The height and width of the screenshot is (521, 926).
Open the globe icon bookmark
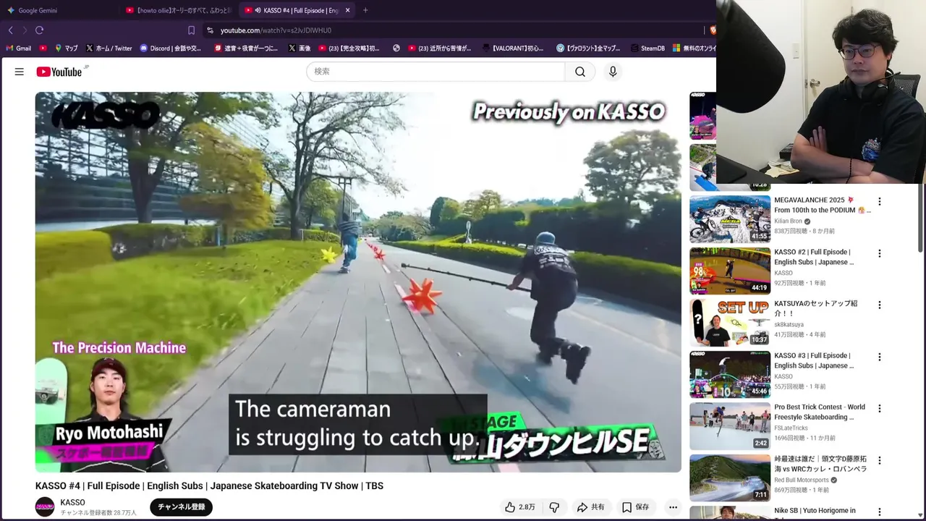[x=396, y=48]
